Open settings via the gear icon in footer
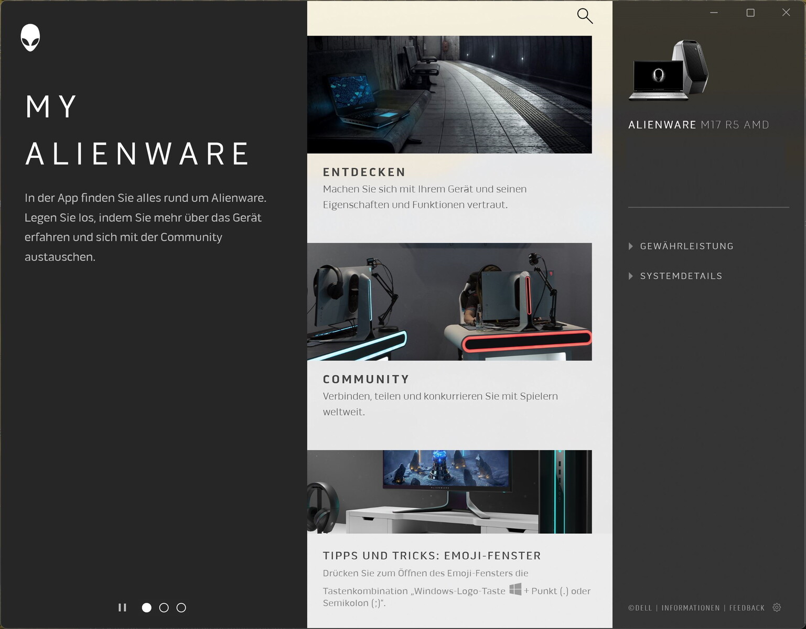This screenshot has width=806, height=629. (x=777, y=607)
